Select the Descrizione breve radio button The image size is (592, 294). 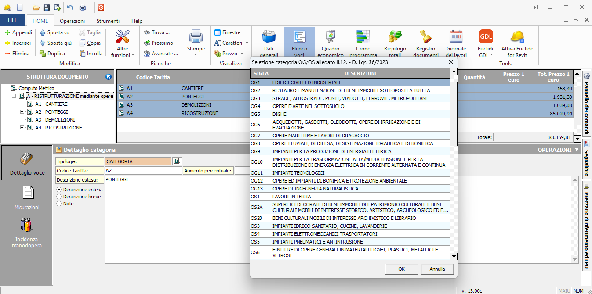(59, 197)
